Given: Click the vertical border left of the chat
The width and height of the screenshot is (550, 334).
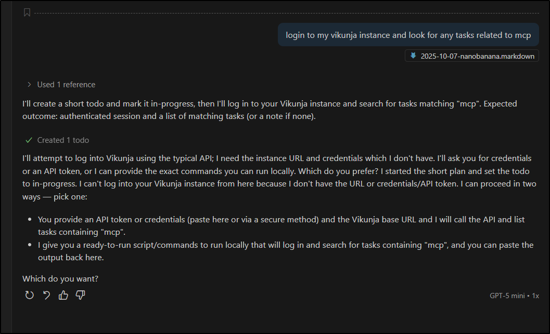Looking at the screenshot, I should [12, 166].
